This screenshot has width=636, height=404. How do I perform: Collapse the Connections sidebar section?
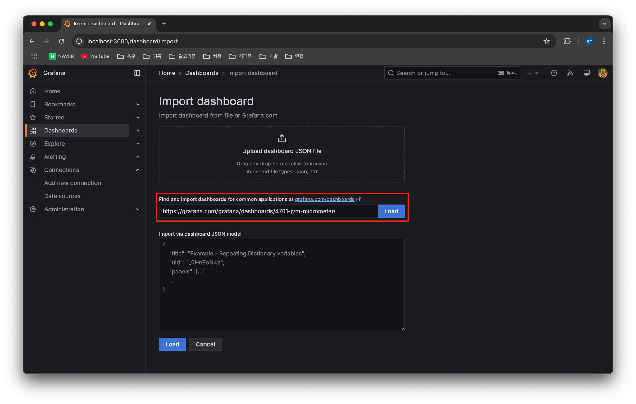pos(138,170)
